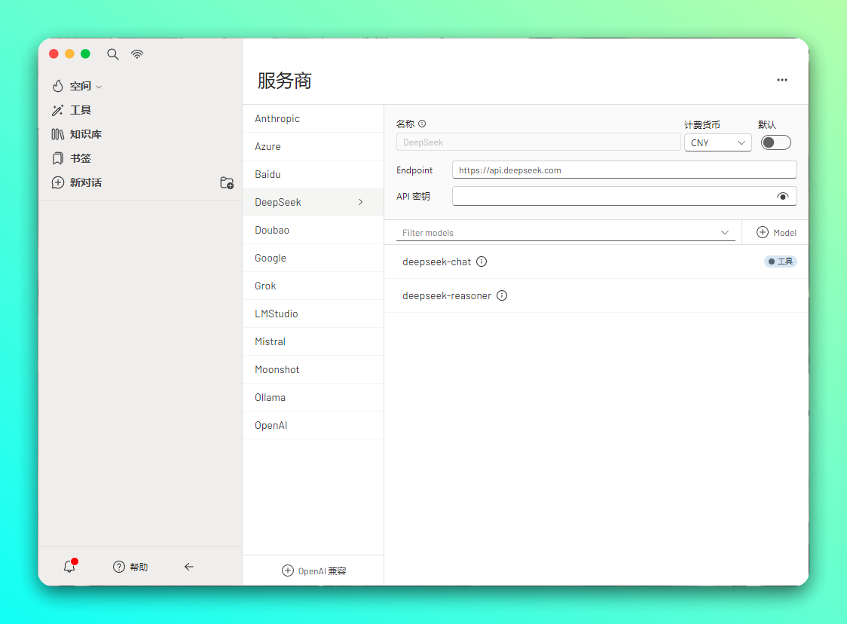
Task: View info for deepseek-reasoner
Action: (x=502, y=295)
